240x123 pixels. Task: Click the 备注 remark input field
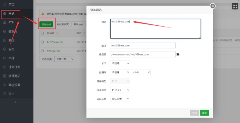click(x=143, y=45)
